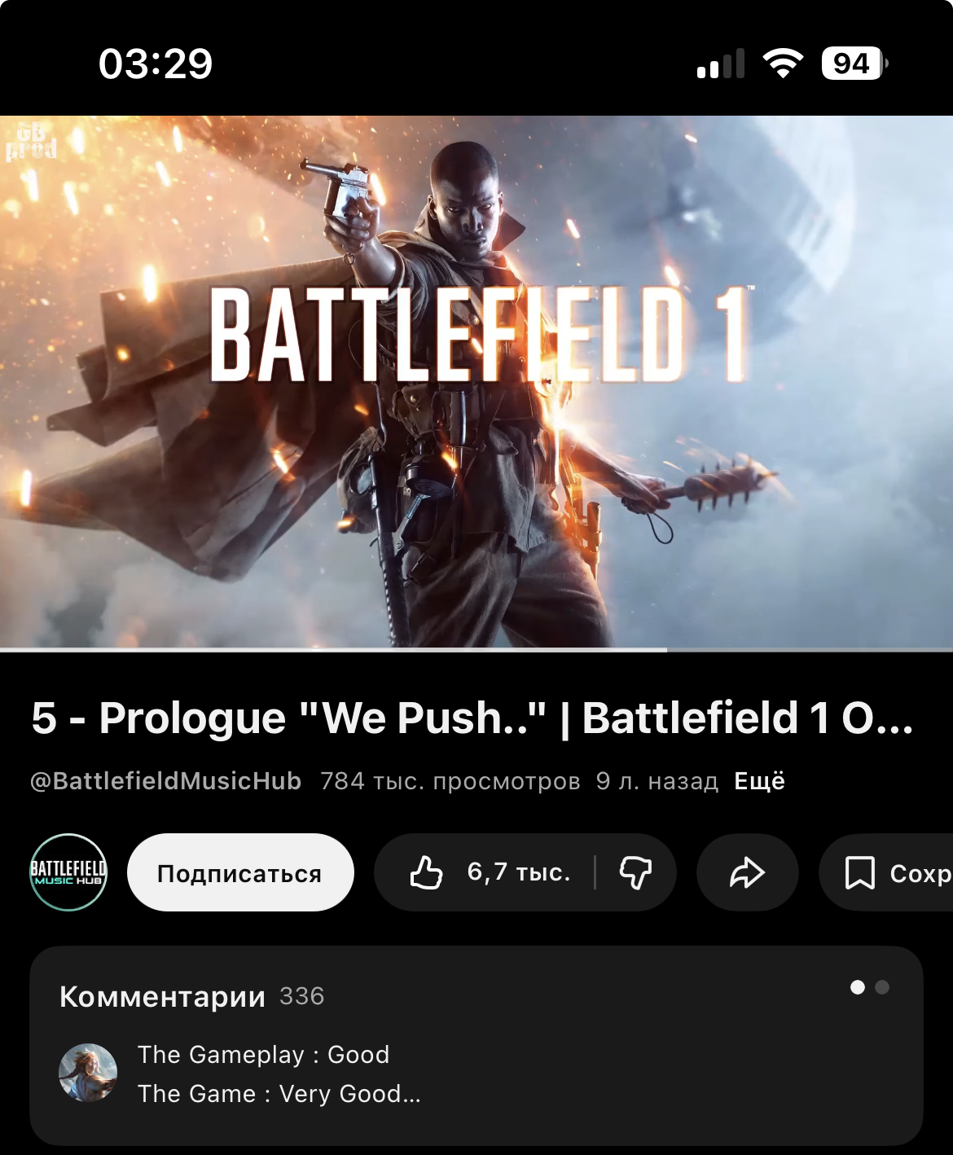Seek on the video progress bar
The height and width of the screenshot is (1155, 953).
point(476,650)
